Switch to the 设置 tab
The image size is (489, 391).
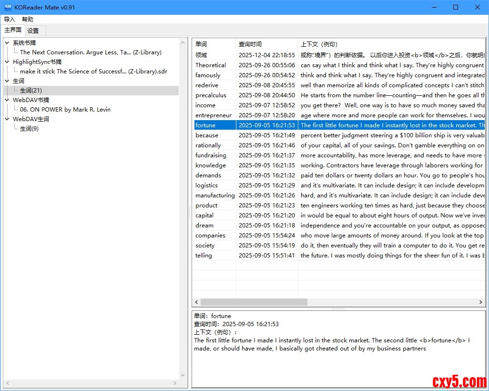tap(33, 31)
